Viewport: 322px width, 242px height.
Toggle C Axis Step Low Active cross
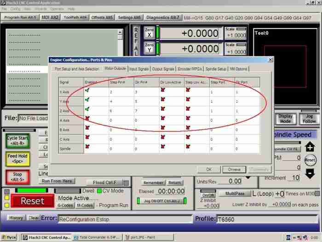[x=188, y=137]
